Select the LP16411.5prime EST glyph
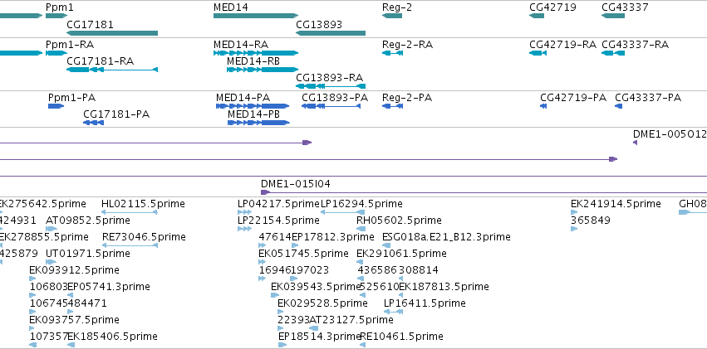 tap(393, 312)
